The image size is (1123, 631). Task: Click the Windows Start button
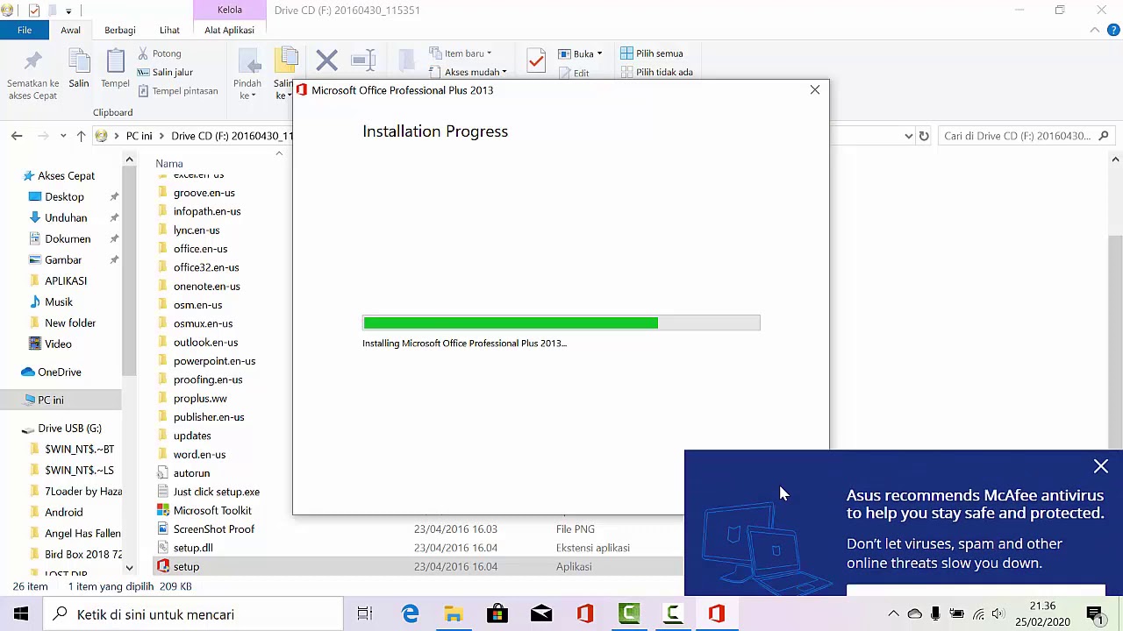coord(21,614)
